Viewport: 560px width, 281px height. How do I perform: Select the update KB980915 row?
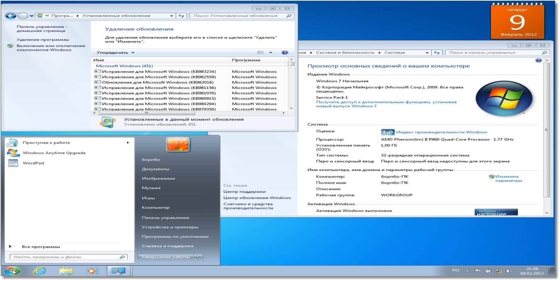(x=190, y=99)
